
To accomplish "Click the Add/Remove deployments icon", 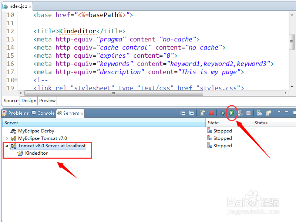I will 260,113.
